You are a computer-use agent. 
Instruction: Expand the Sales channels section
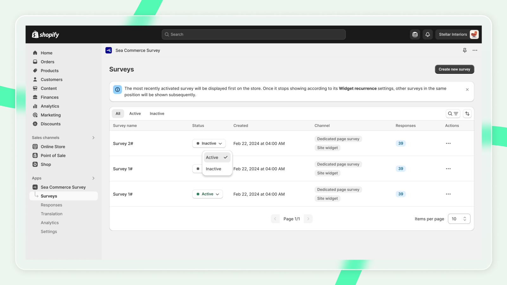coord(93,138)
